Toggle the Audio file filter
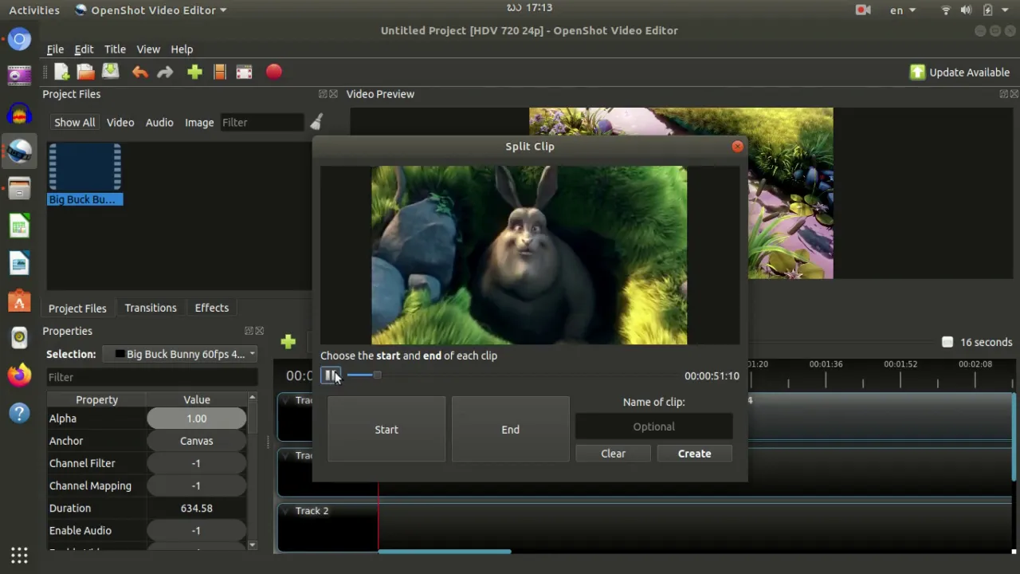 pos(159,122)
